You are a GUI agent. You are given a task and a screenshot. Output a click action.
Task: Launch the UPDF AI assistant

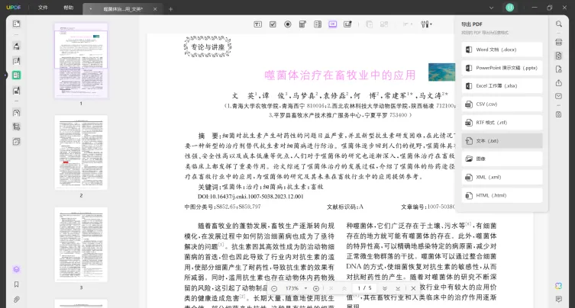click(558, 286)
